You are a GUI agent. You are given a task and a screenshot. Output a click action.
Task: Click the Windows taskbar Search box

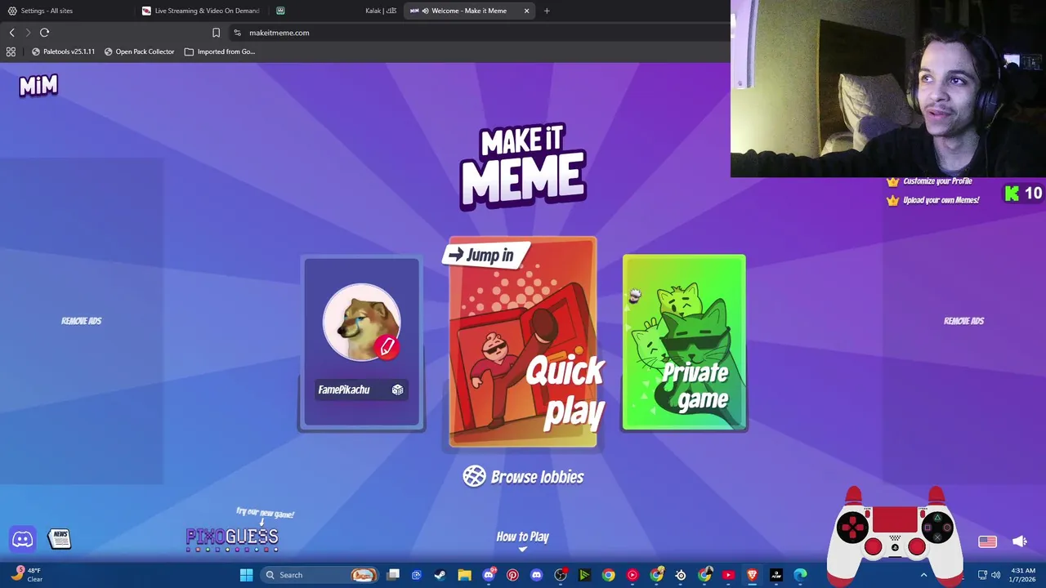coord(320,575)
